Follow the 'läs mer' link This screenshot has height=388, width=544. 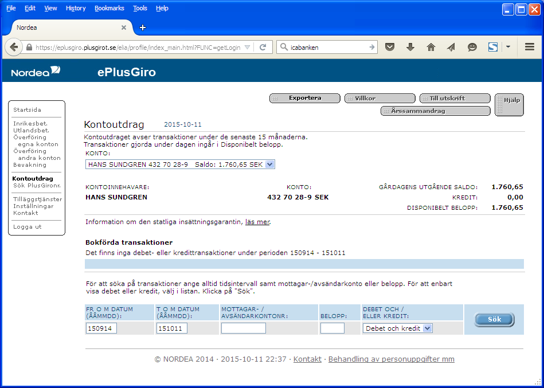257,222
